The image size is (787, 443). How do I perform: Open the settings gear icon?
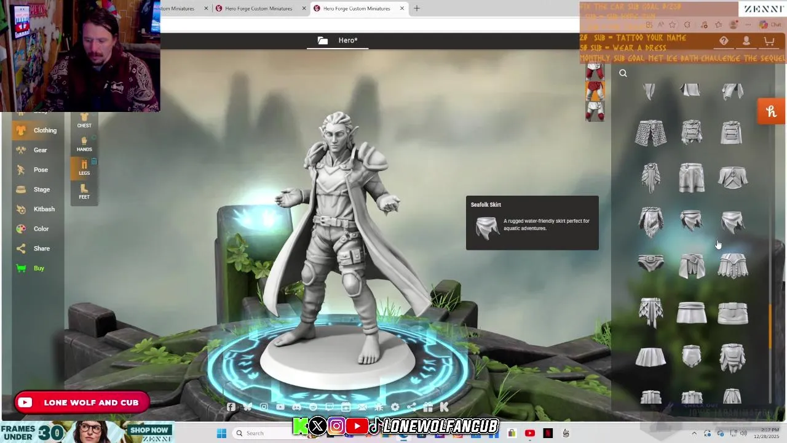[x=395, y=407]
